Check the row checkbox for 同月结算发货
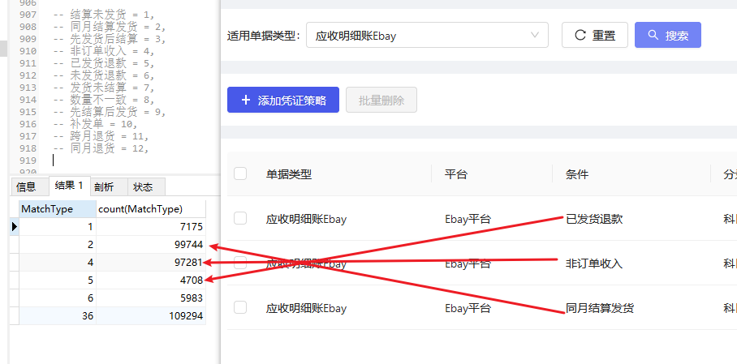This screenshot has width=737, height=364. click(x=240, y=307)
